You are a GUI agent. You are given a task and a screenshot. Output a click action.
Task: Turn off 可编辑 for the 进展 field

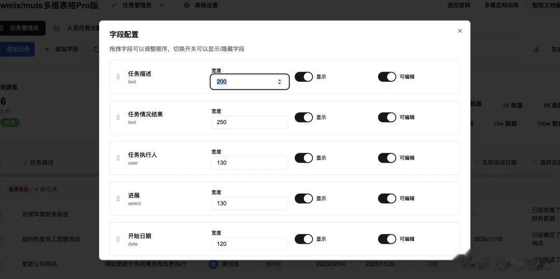tap(387, 198)
